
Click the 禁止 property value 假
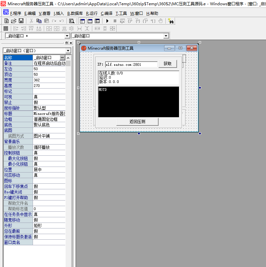pyautogui.click(x=49, y=102)
